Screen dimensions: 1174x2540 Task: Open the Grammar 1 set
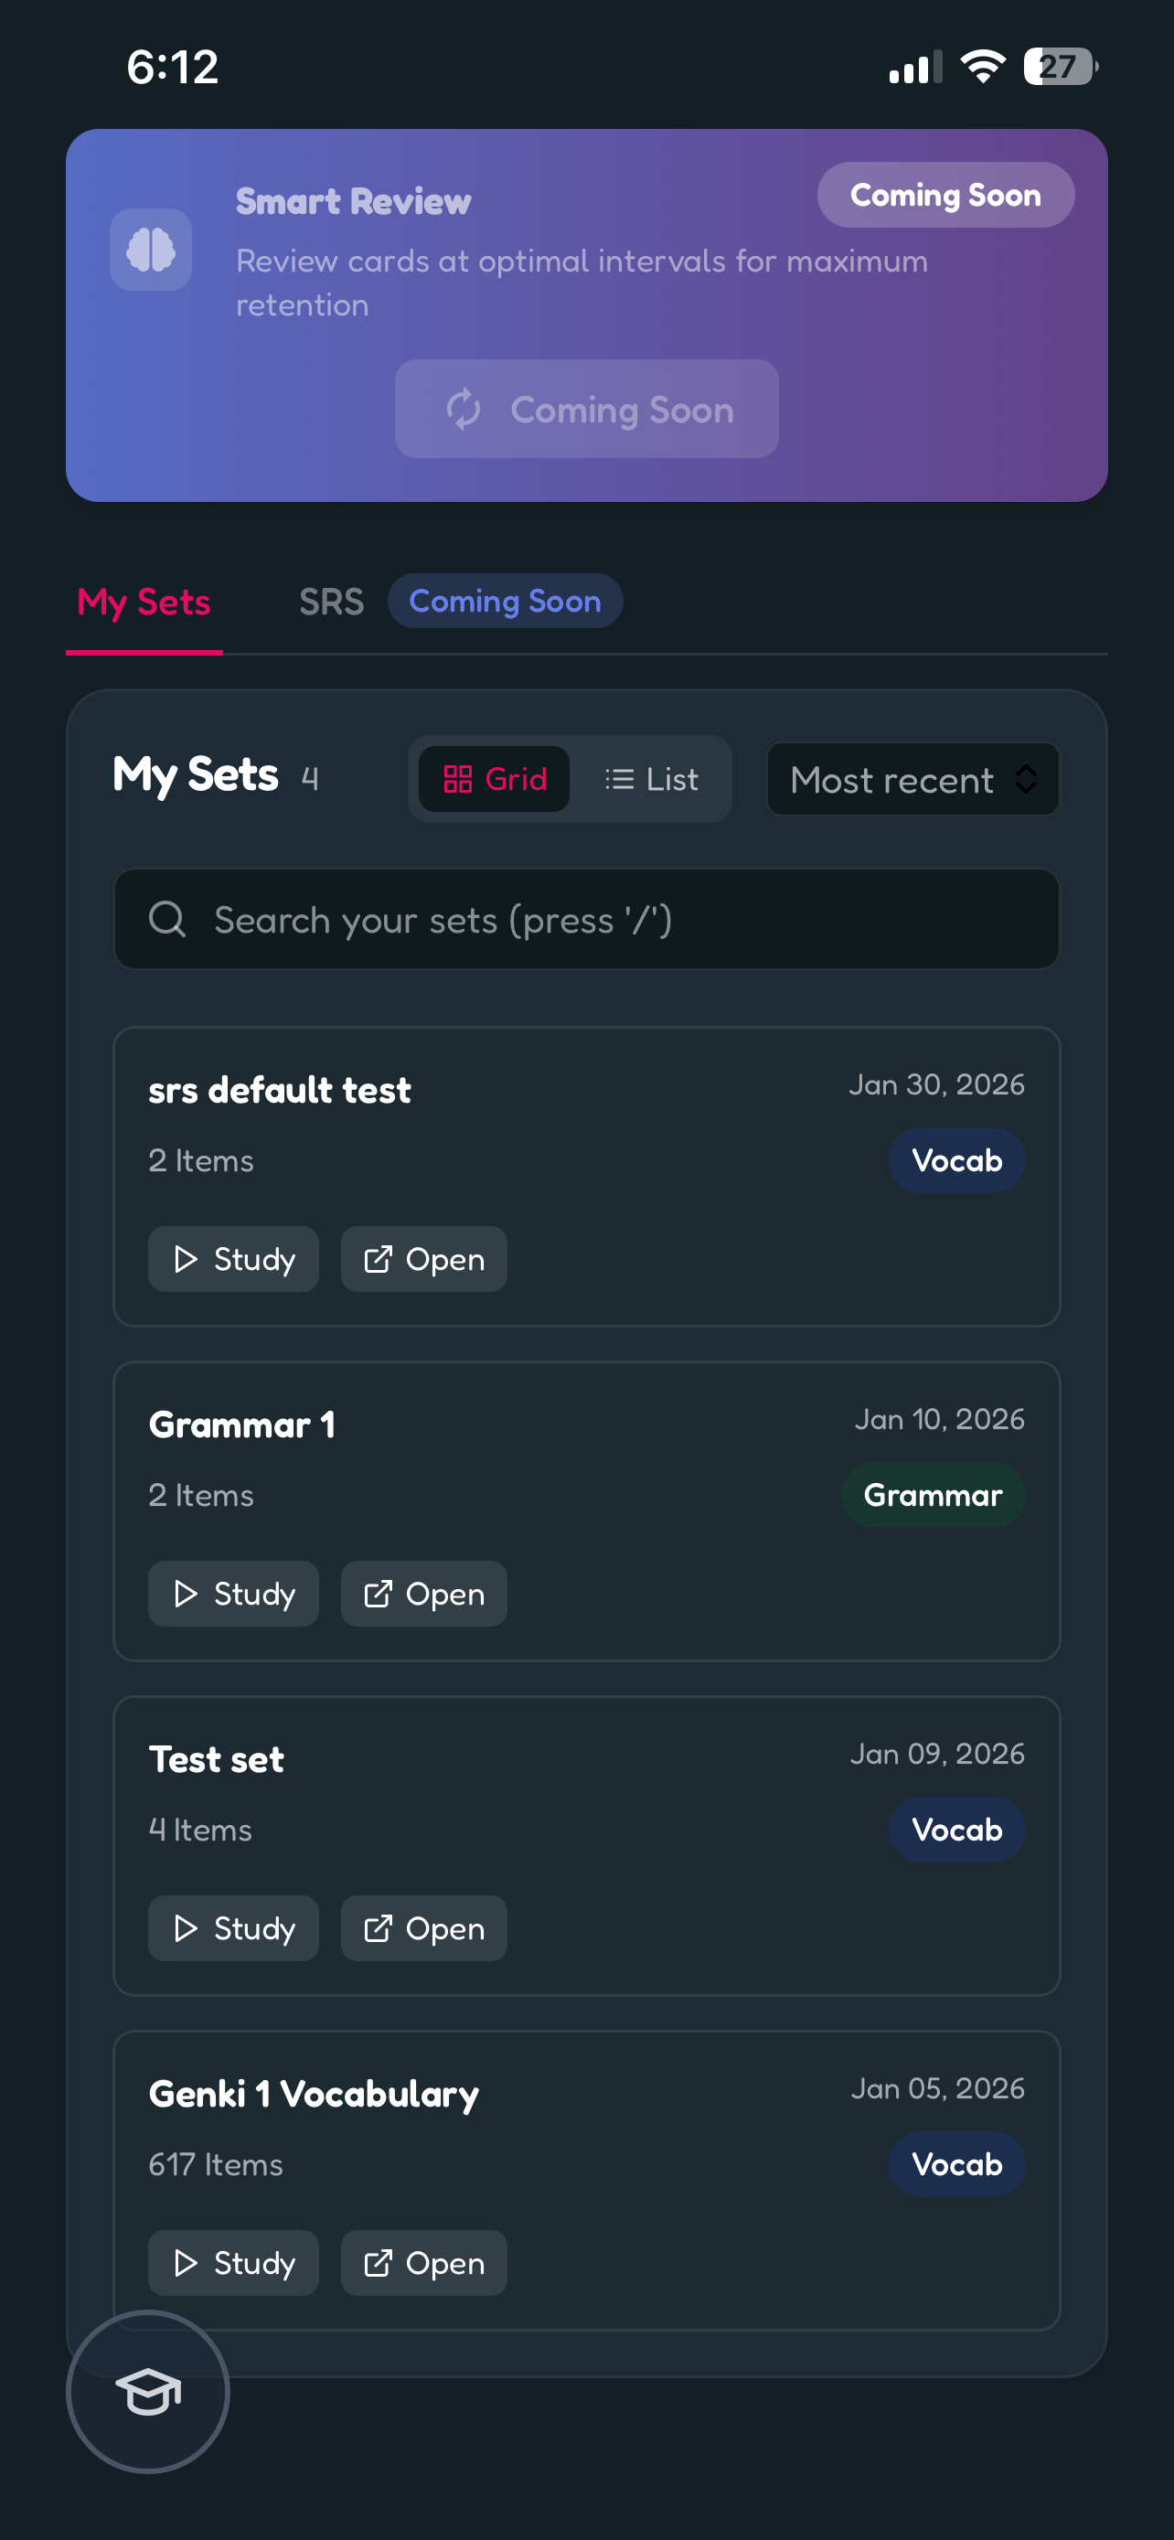coord(424,1594)
